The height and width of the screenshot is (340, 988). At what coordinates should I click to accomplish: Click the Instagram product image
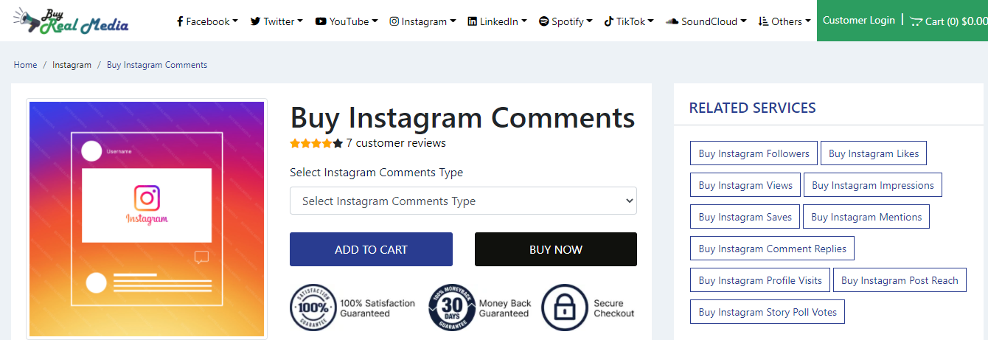point(147,219)
